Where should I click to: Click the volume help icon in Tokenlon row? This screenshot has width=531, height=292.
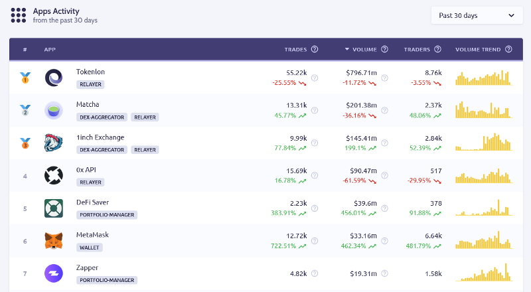click(x=384, y=78)
